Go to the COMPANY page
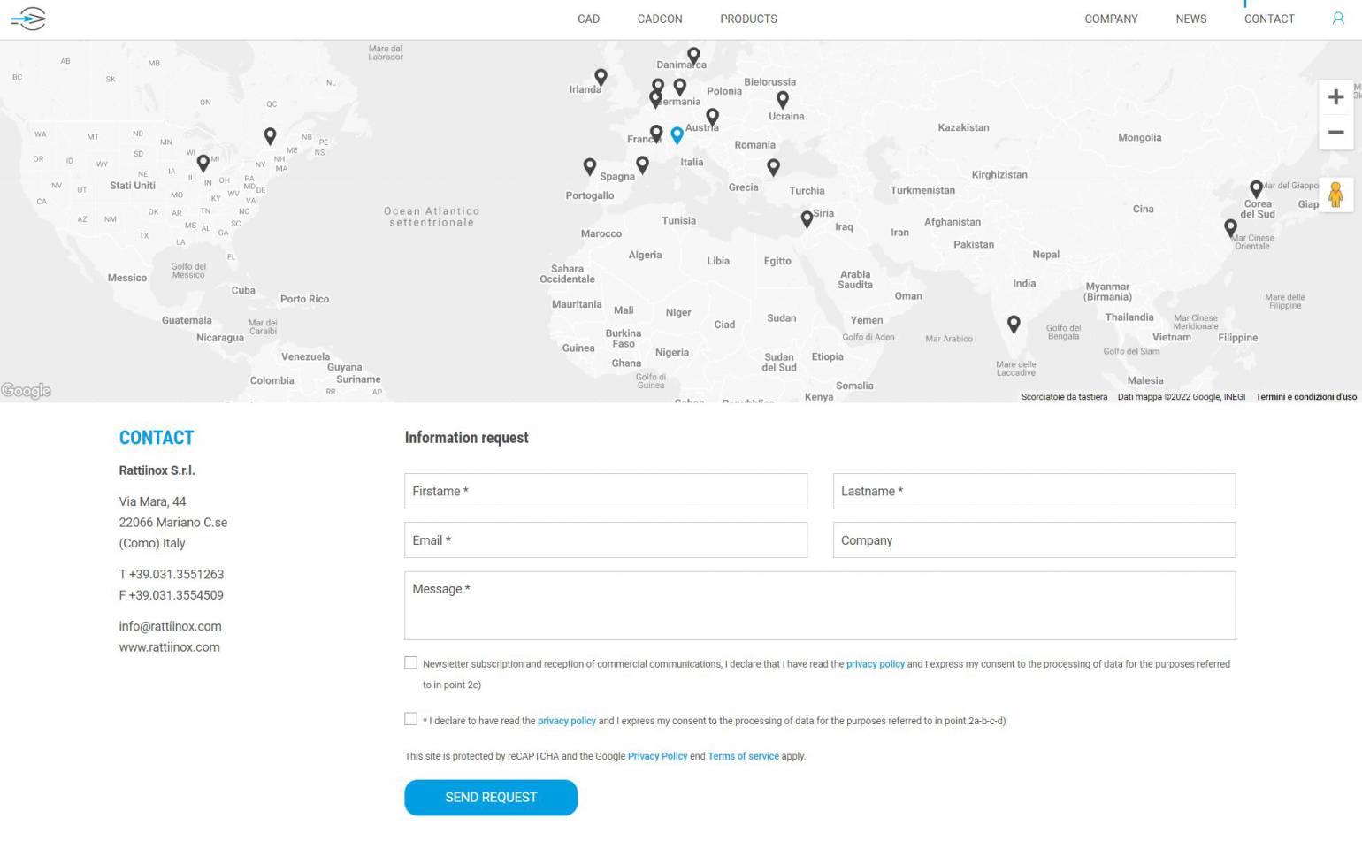 1111,19
